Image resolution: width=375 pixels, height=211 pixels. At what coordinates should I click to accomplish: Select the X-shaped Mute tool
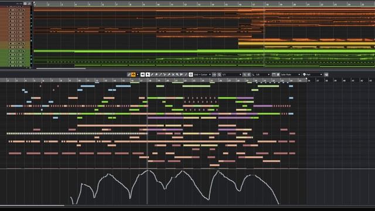[173, 74]
